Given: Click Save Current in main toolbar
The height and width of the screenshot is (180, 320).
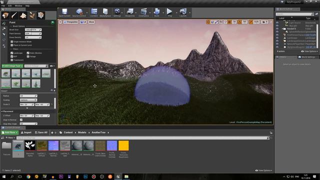Looking at the screenshot, I should 64,12.
